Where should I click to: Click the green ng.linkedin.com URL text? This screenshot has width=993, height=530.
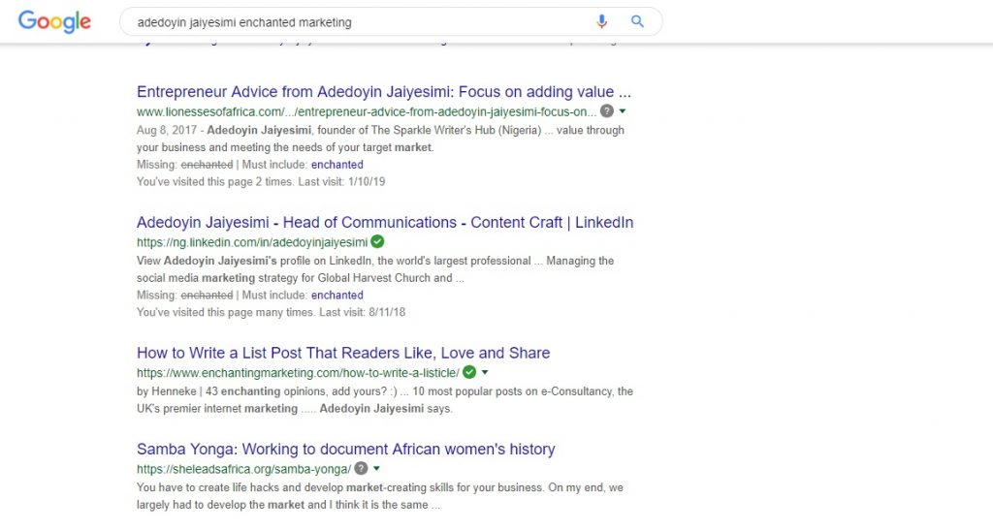pyautogui.click(x=251, y=242)
